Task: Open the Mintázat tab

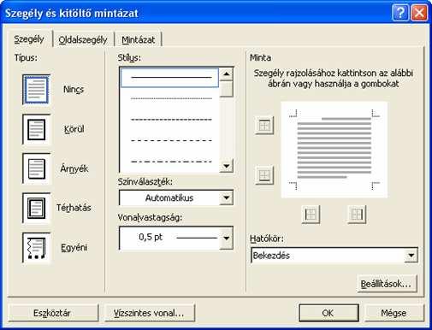Action: point(139,39)
